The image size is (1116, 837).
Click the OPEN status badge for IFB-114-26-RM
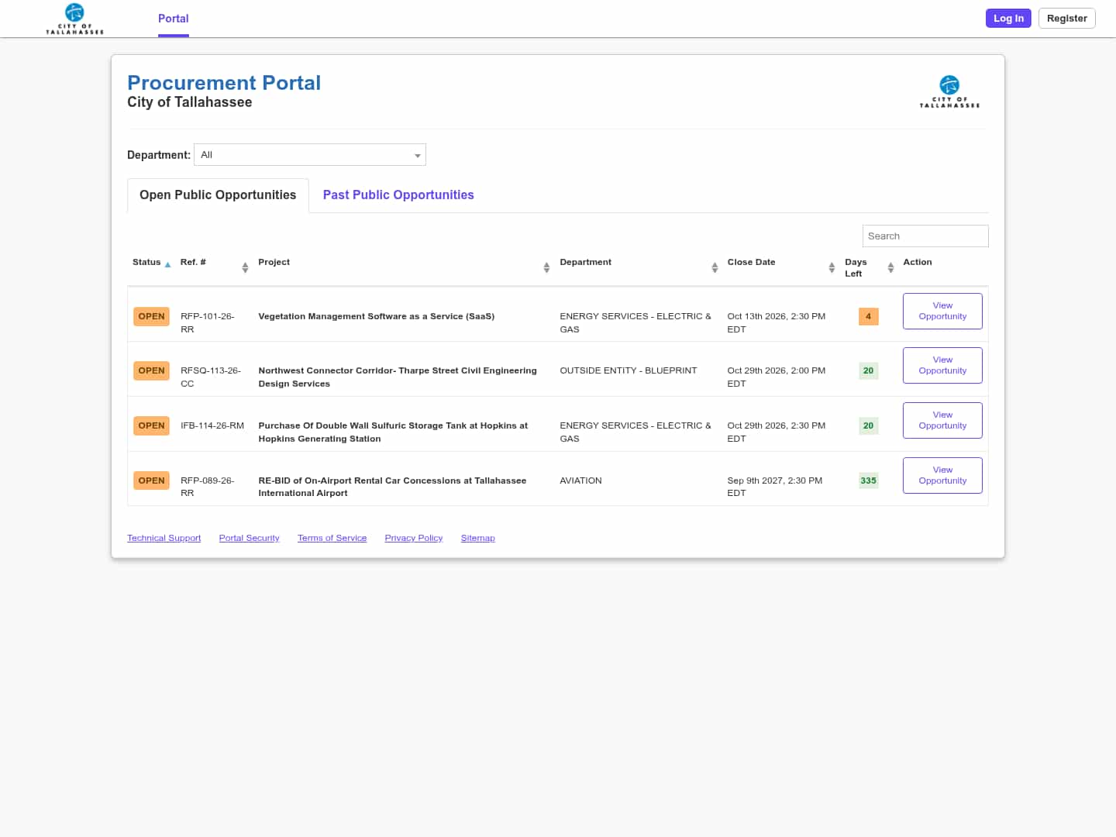tap(151, 425)
